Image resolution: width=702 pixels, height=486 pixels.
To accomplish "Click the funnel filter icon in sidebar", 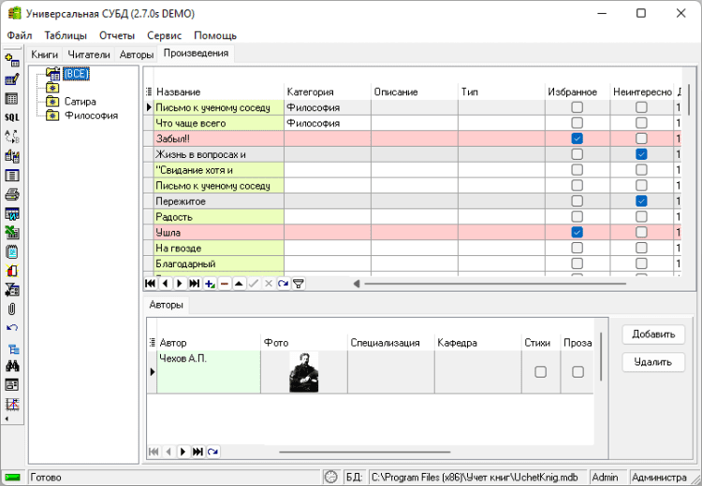I will [12, 290].
